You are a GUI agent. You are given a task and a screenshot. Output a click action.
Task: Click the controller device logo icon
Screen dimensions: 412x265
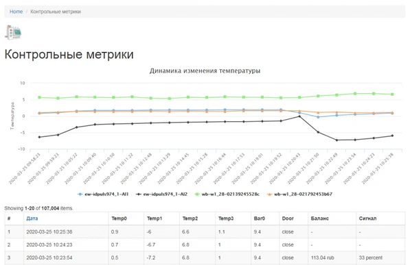coord(13,32)
